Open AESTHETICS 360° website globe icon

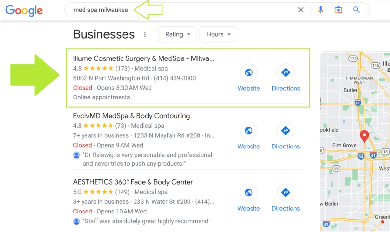[249, 193]
